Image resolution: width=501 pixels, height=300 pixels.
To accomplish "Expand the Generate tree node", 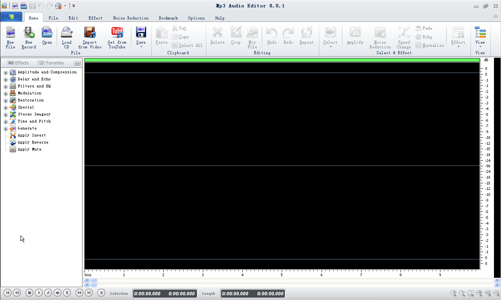I will [6, 129].
